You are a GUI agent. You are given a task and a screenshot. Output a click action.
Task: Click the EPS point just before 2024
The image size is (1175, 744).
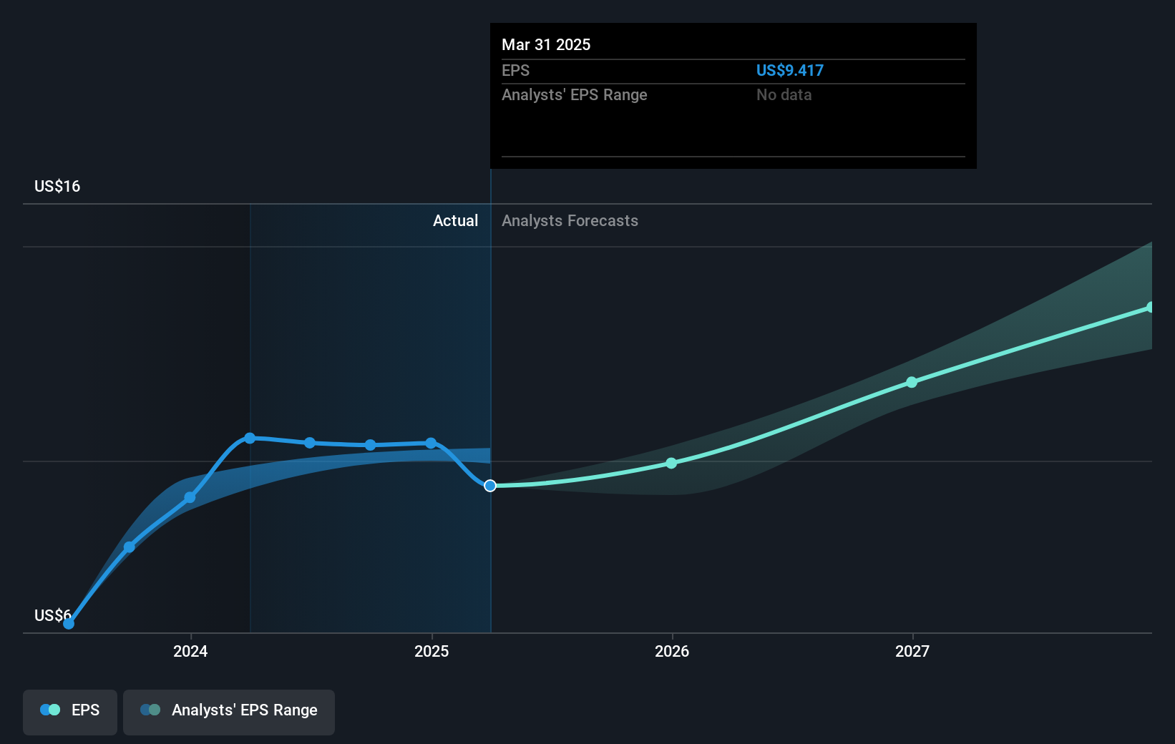130,547
